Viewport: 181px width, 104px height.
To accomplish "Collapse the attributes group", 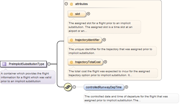I will click(66, 4).
